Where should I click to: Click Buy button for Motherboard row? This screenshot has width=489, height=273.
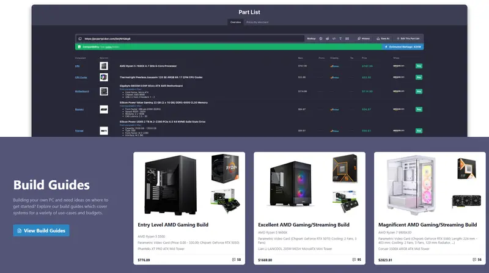419,92
